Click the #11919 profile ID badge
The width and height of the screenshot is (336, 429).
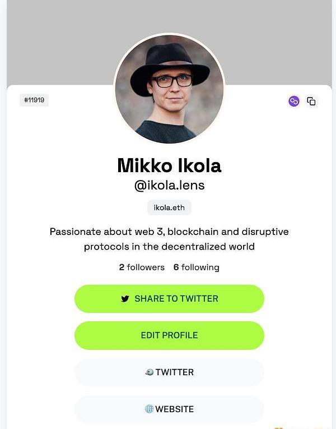(x=34, y=100)
